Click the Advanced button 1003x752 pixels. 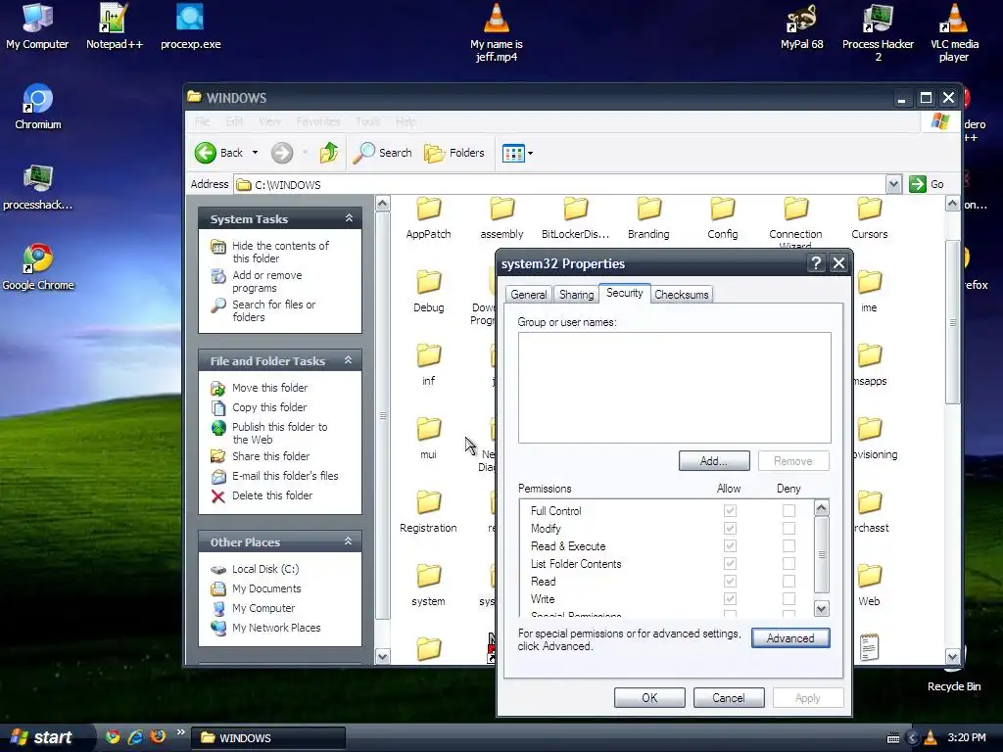[x=790, y=638]
